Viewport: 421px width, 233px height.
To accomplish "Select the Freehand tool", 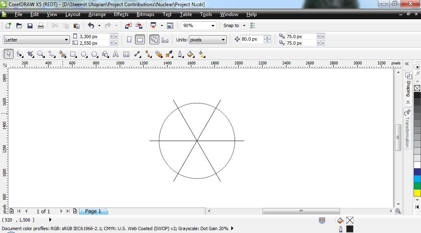I will click(51, 54).
